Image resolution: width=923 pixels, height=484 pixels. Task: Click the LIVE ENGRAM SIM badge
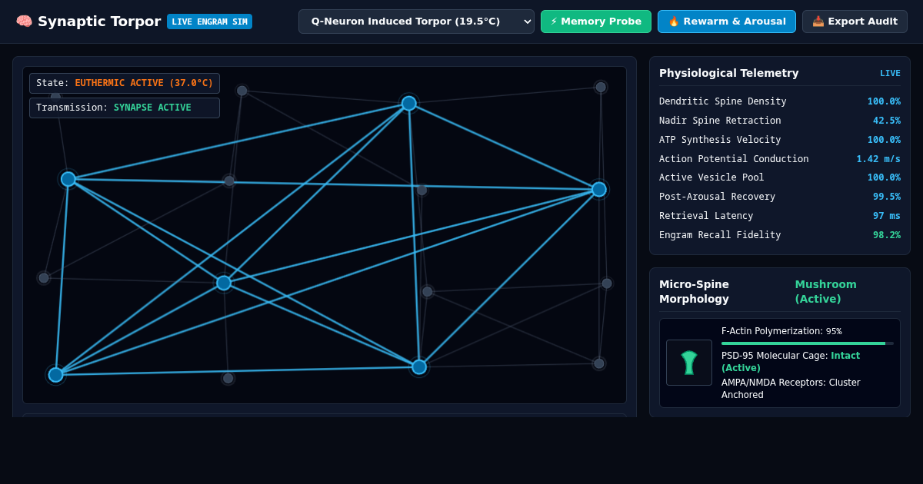tap(209, 22)
